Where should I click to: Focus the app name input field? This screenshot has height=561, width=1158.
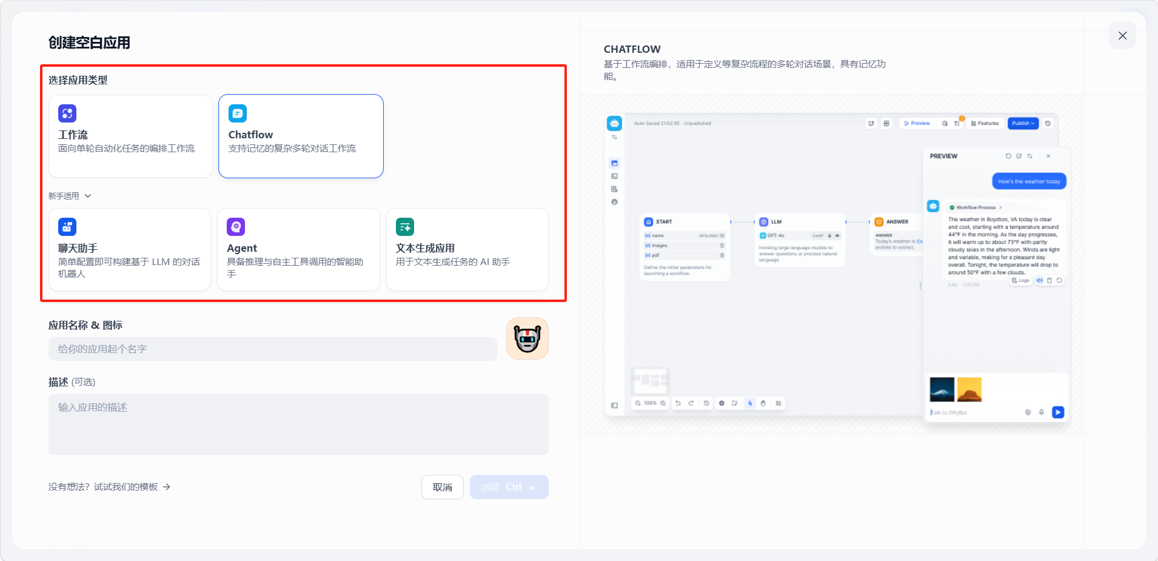272,349
